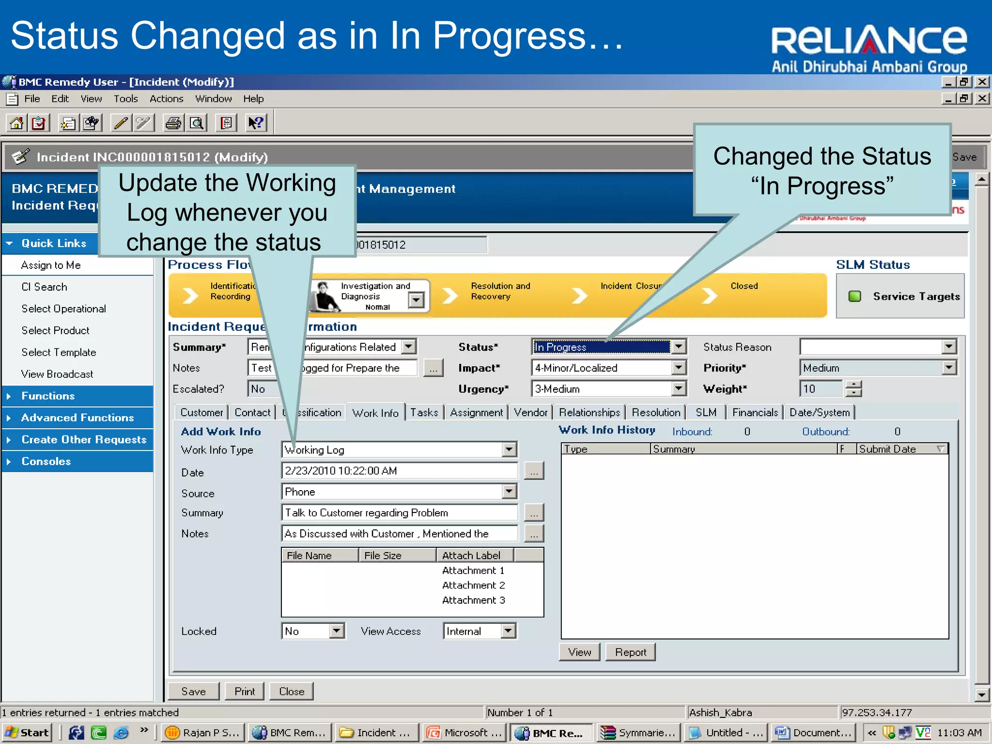Image resolution: width=992 pixels, height=744 pixels.
Task: Click the Select Template link
Action: [x=59, y=352]
